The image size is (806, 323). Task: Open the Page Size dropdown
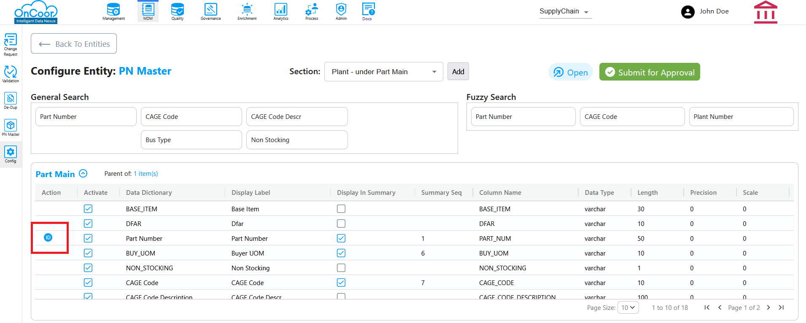(628, 308)
